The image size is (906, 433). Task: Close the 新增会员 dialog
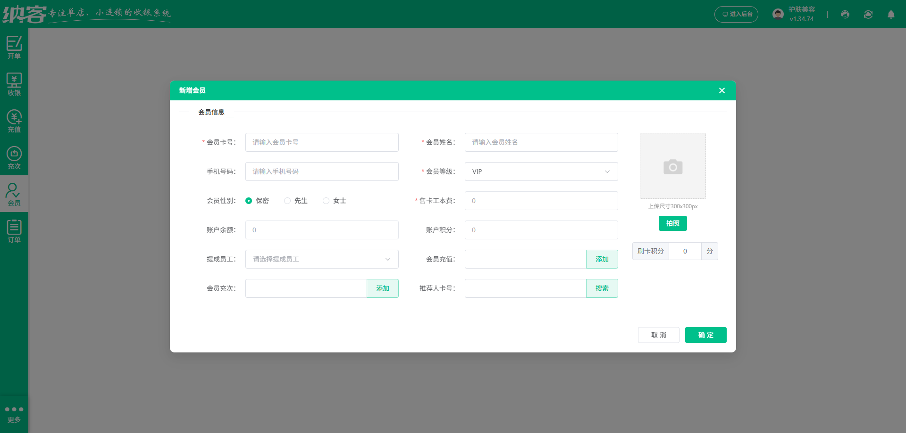pyautogui.click(x=722, y=90)
